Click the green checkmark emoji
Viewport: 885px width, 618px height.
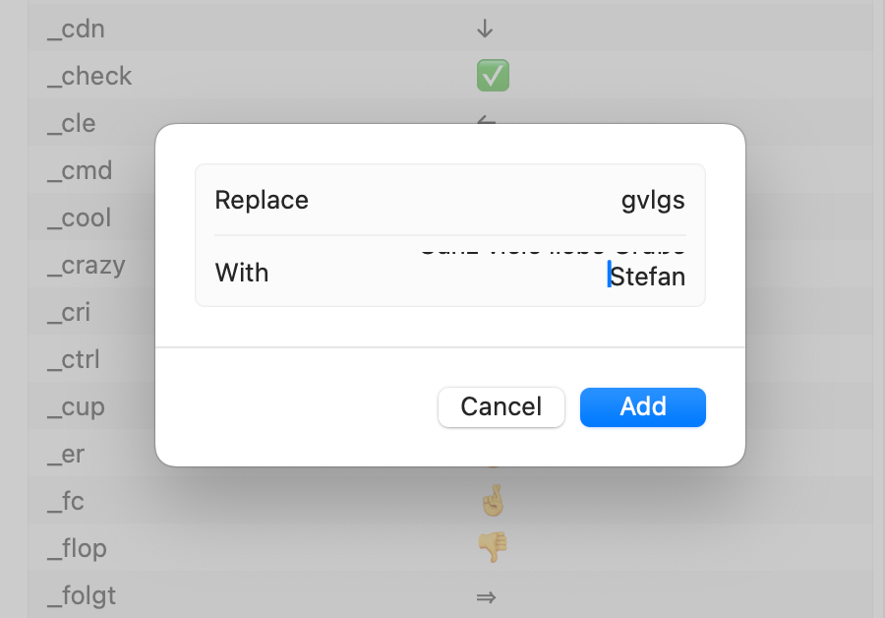[493, 76]
